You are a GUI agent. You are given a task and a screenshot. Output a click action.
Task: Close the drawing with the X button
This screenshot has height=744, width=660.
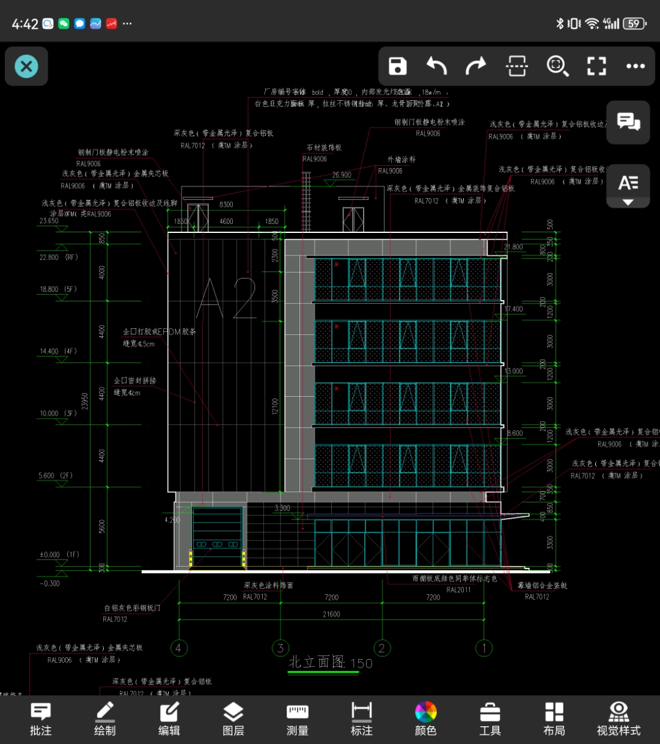[26, 66]
